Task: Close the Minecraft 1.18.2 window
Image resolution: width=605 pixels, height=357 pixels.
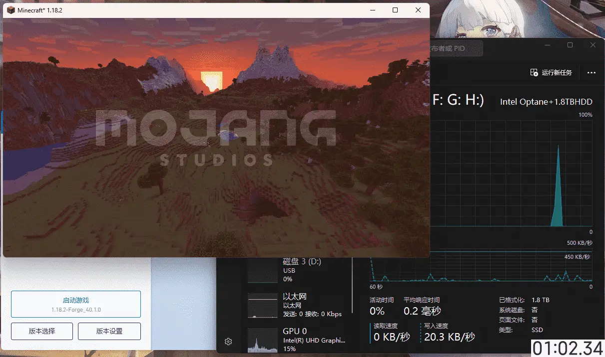Action: point(418,10)
